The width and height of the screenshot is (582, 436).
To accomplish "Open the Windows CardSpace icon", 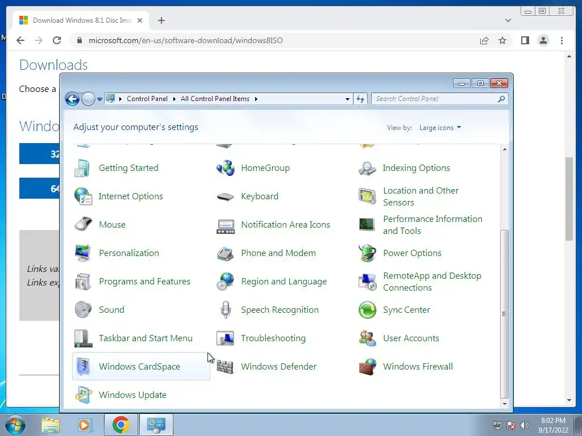I will click(82, 367).
